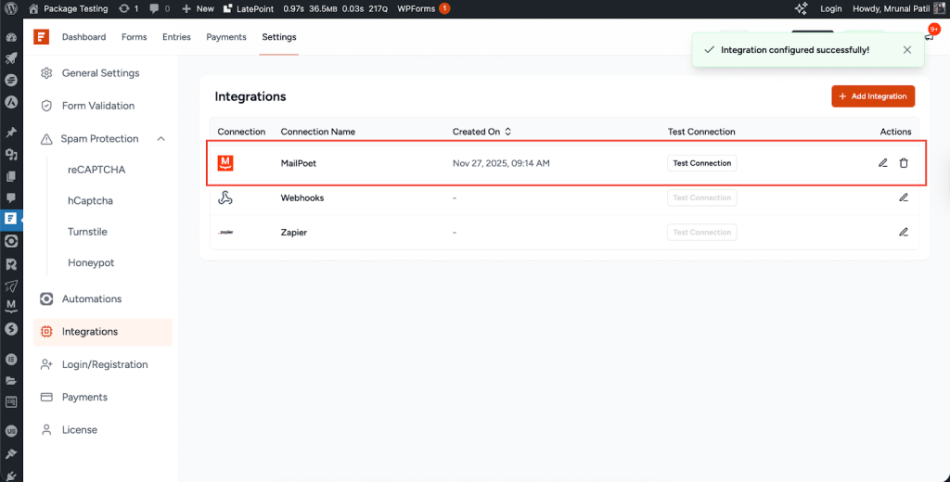The width and height of the screenshot is (950, 482).
Task: Open Media library icon in WP sidebar
Action: pos(11,155)
